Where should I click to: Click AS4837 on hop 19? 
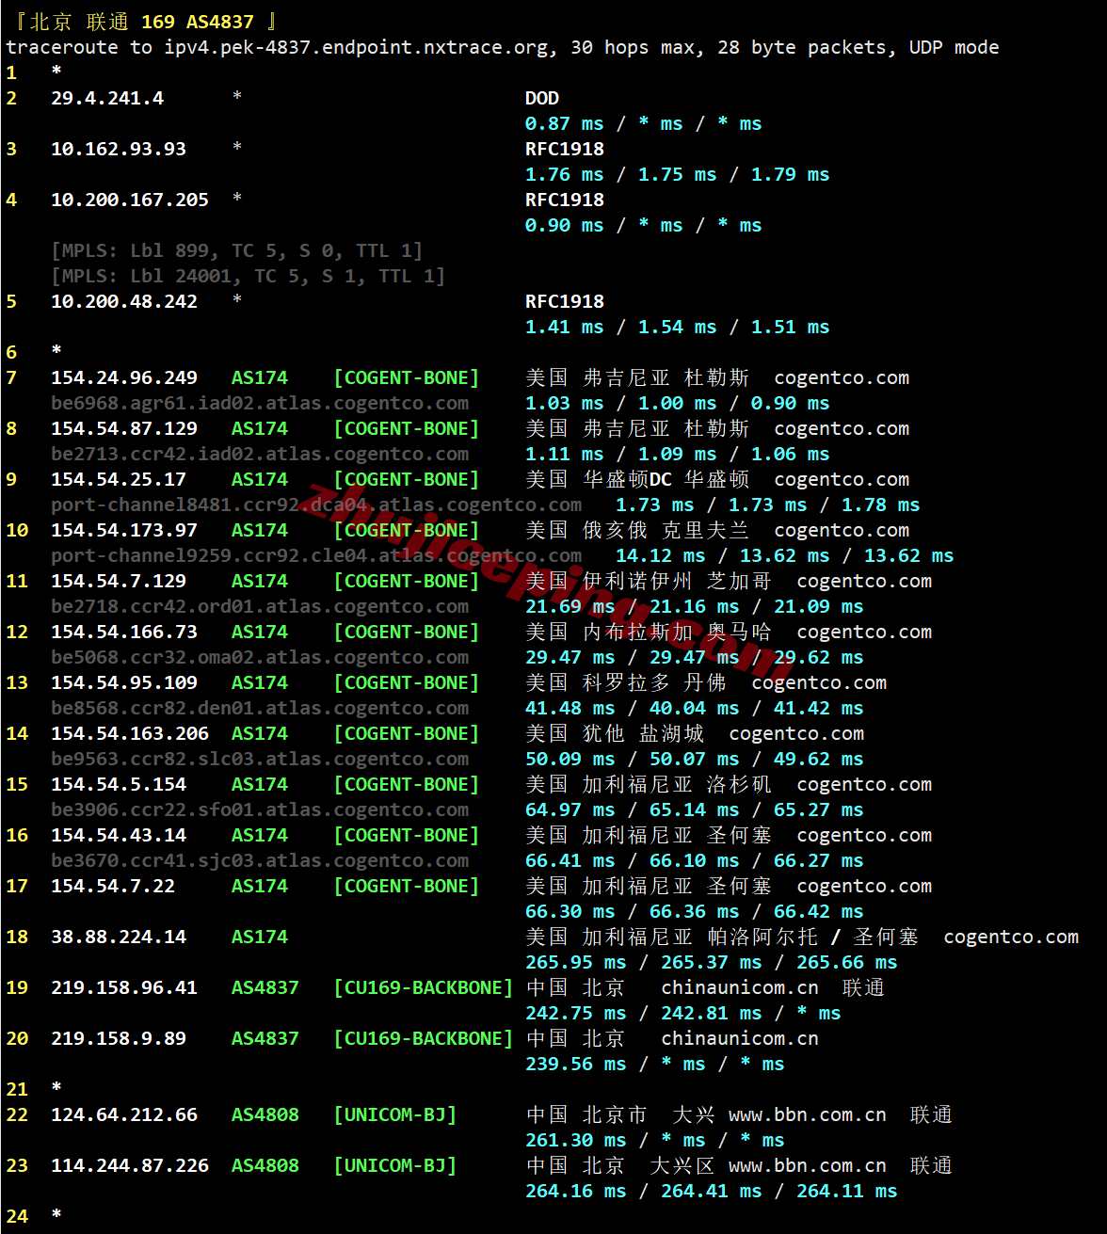(x=265, y=987)
